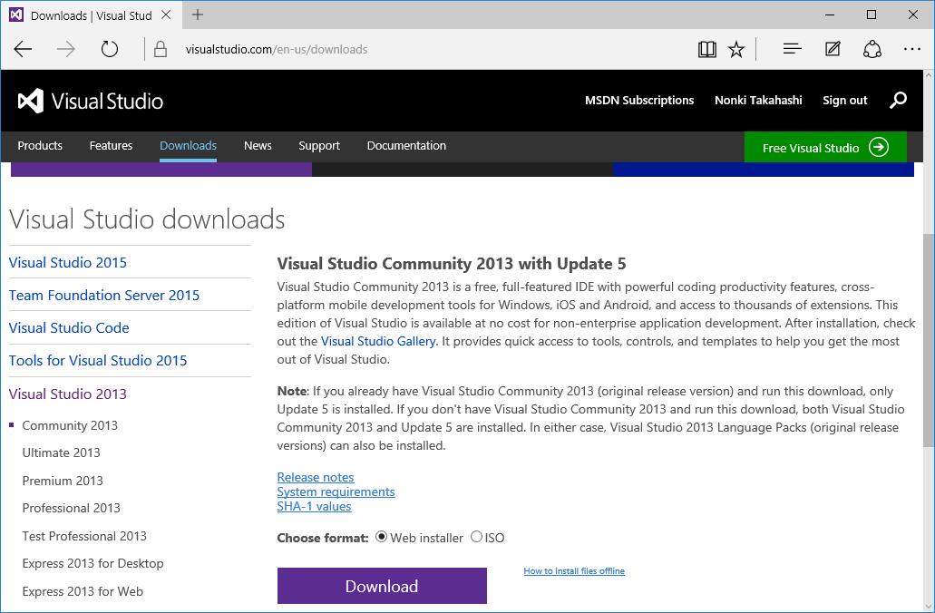935x613 pixels.
Task: Open the Share icon in Edge toolbar
Action: click(872, 49)
